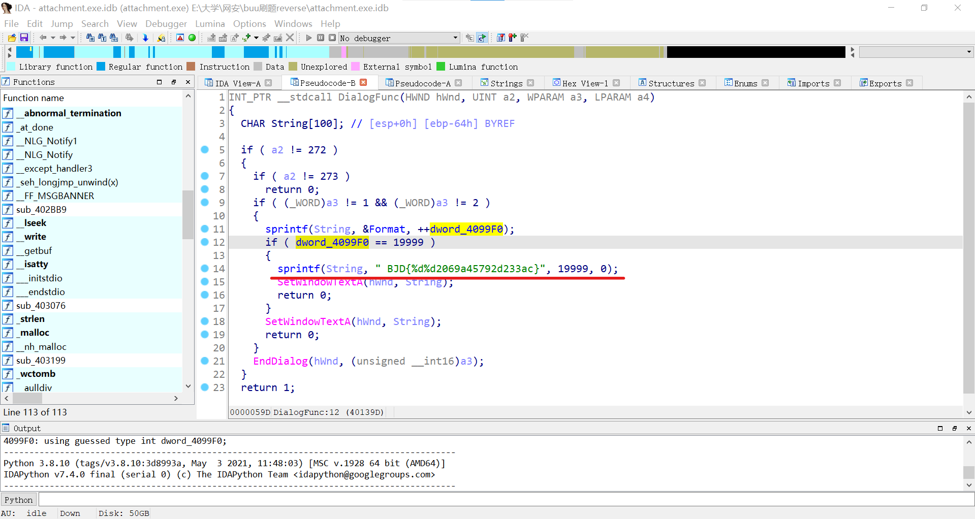This screenshot has height=519, width=975.
Task: Toggle breakpoint dot on line 18
Action: point(205,321)
